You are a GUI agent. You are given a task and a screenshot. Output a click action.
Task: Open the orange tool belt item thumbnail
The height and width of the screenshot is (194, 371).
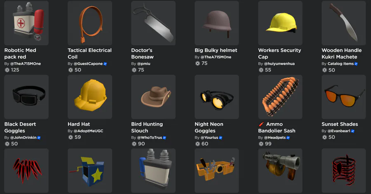pos(217,171)
